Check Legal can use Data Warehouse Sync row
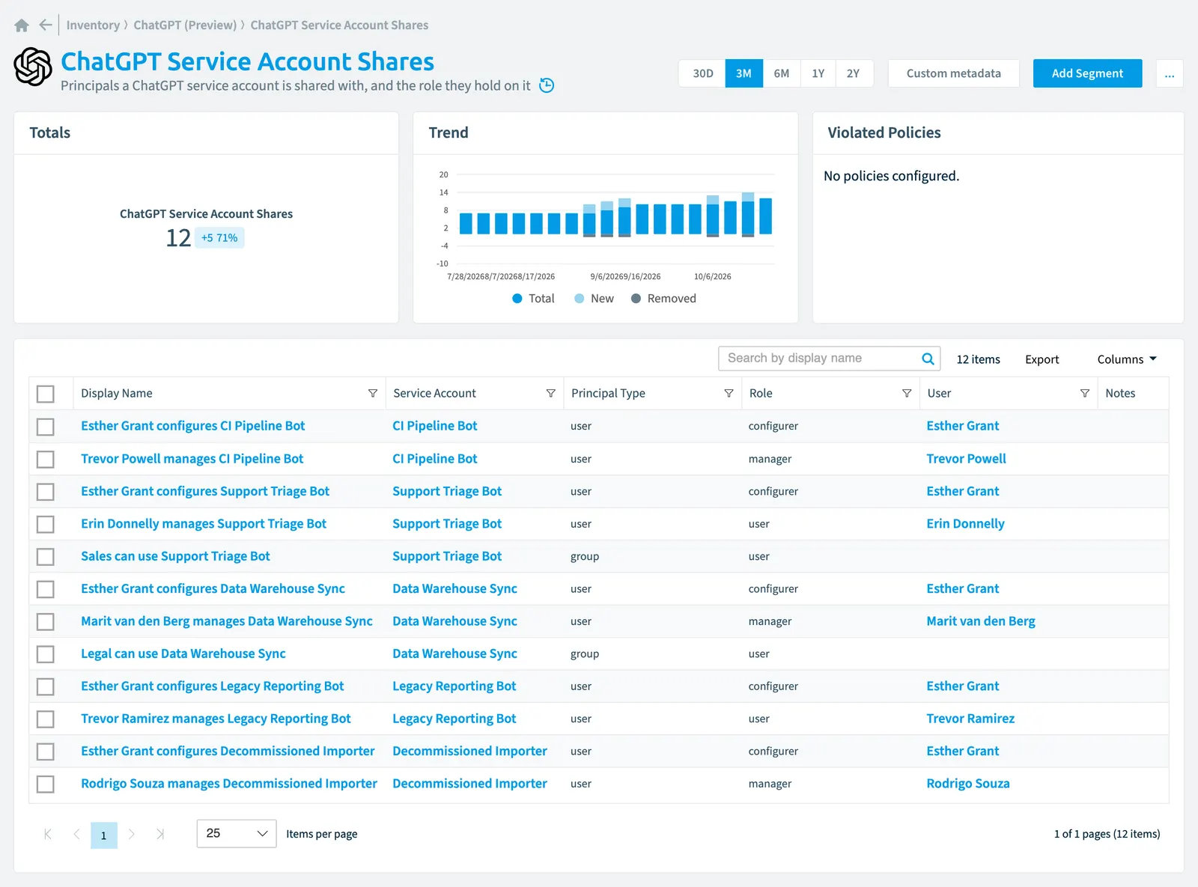The height and width of the screenshot is (887, 1198). click(46, 654)
